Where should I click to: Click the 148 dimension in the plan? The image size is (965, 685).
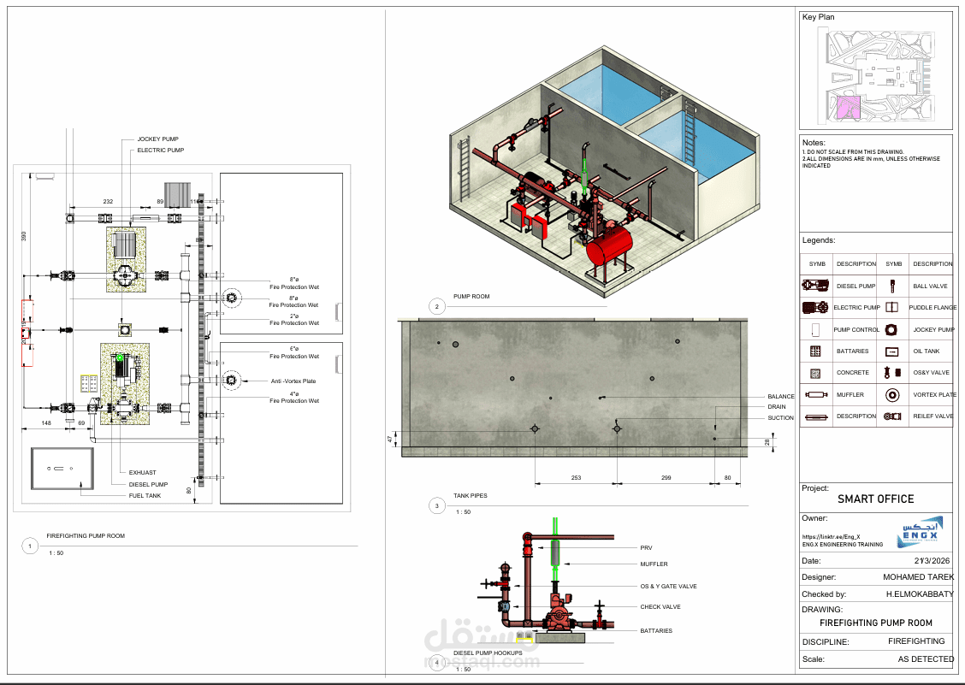(x=46, y=422)
